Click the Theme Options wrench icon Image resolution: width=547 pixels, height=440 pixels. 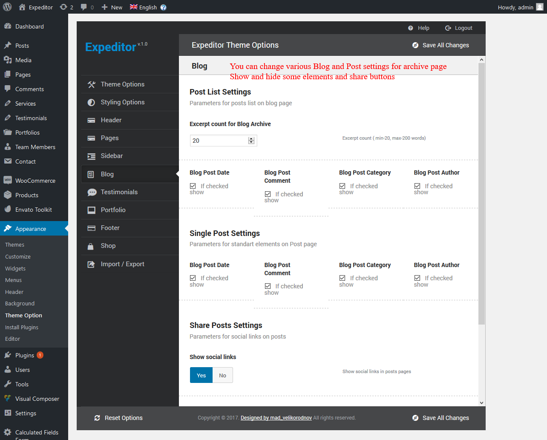91,84
